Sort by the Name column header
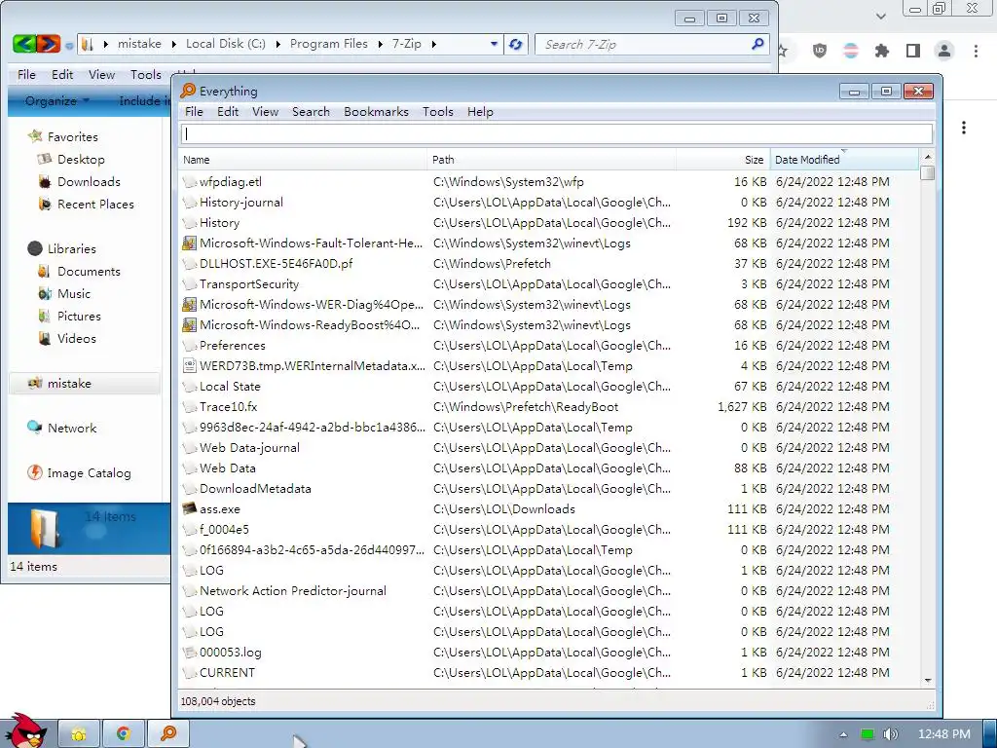 click(x=303, y=159)
